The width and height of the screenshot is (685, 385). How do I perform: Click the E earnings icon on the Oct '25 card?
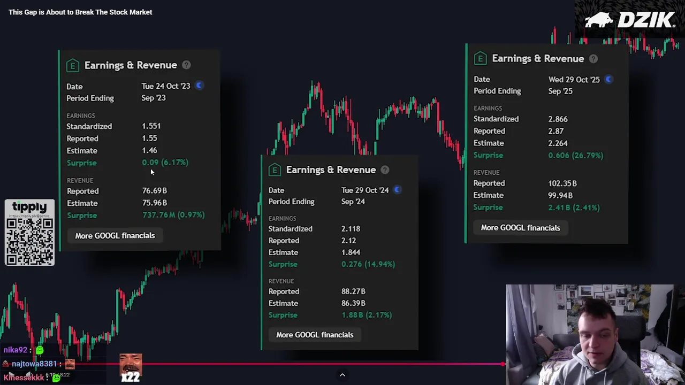pos(480,59)
